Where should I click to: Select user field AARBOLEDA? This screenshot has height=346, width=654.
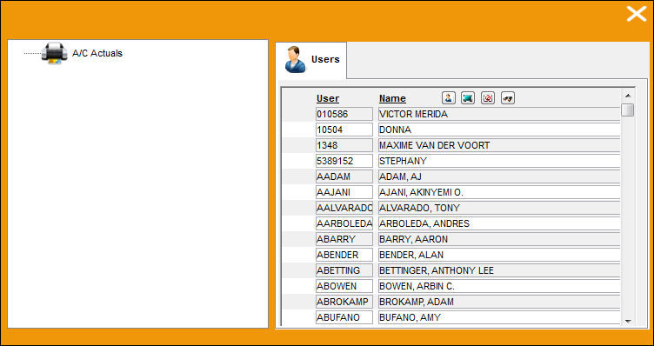point(344,223)
